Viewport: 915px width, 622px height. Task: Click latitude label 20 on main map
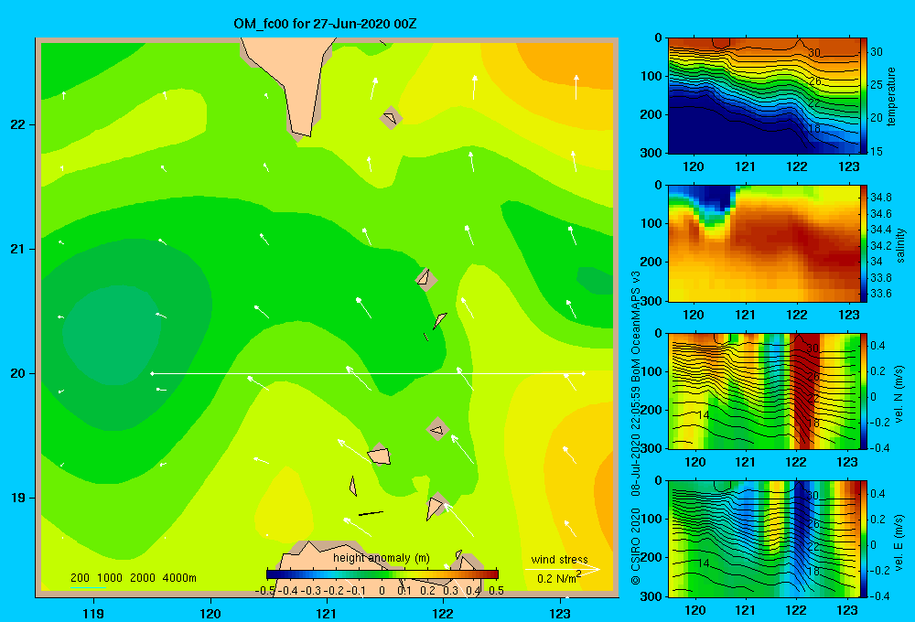18,373
